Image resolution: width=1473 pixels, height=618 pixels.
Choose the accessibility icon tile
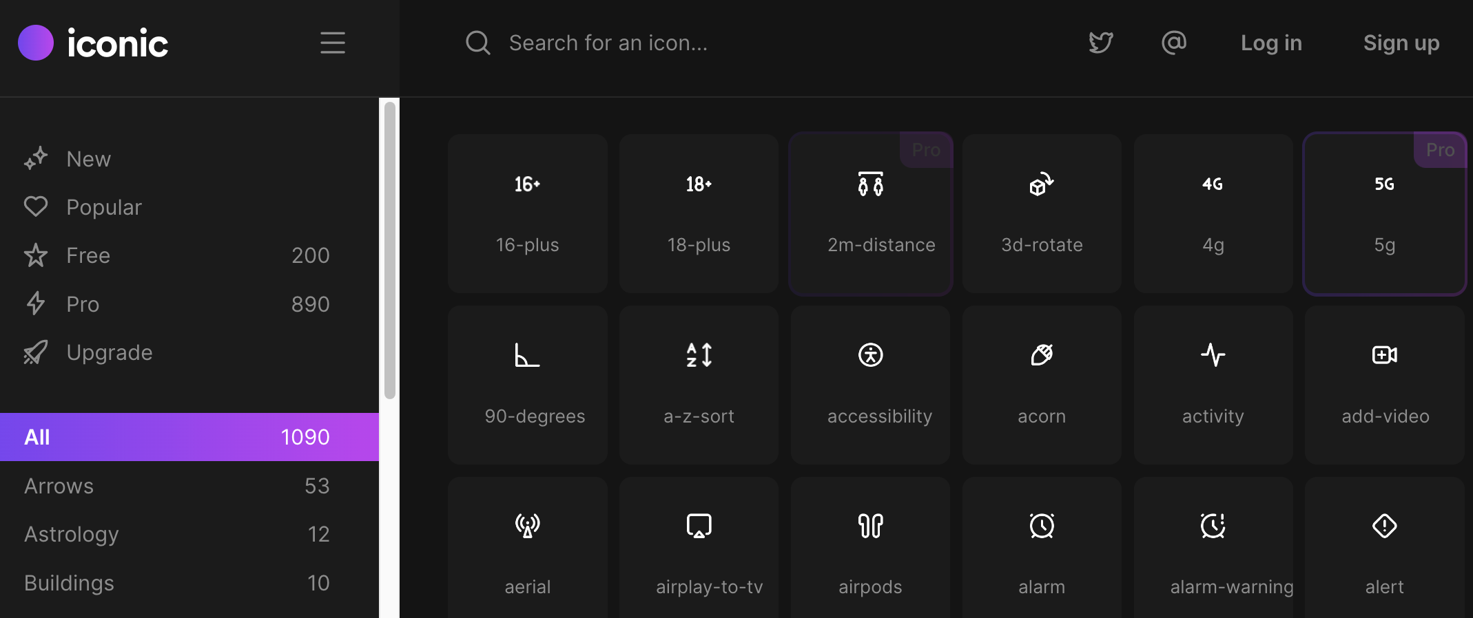tap(870, 385)
